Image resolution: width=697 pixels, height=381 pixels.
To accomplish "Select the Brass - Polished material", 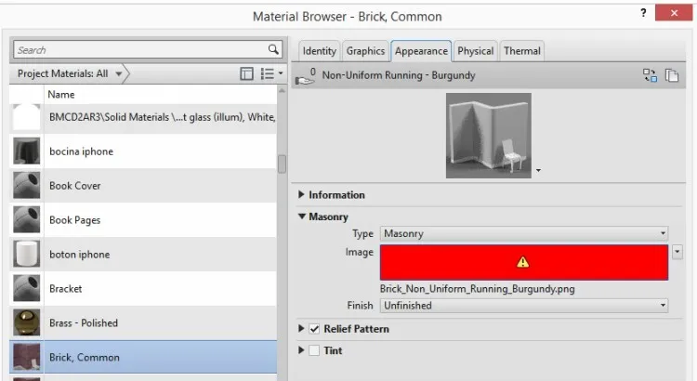I will pyautogui.click(x=143, y=322).
